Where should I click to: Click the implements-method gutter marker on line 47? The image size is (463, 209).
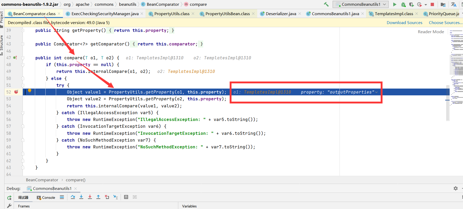[15, 57]
